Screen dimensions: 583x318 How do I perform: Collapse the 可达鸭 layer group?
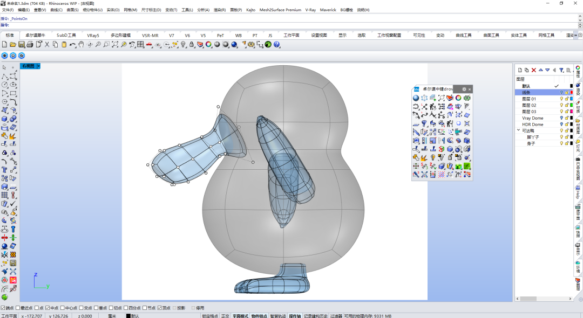coord(518,130)
